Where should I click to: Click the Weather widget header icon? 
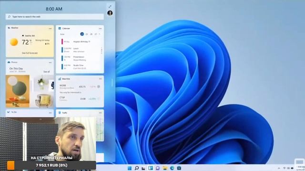point(9,28)
